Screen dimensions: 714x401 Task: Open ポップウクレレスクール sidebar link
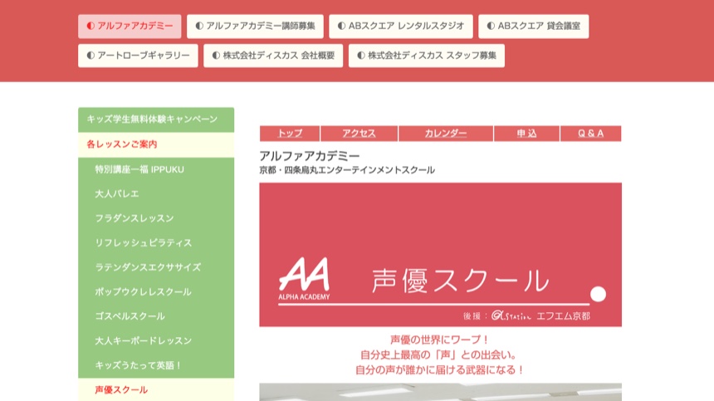coord(156,292)
